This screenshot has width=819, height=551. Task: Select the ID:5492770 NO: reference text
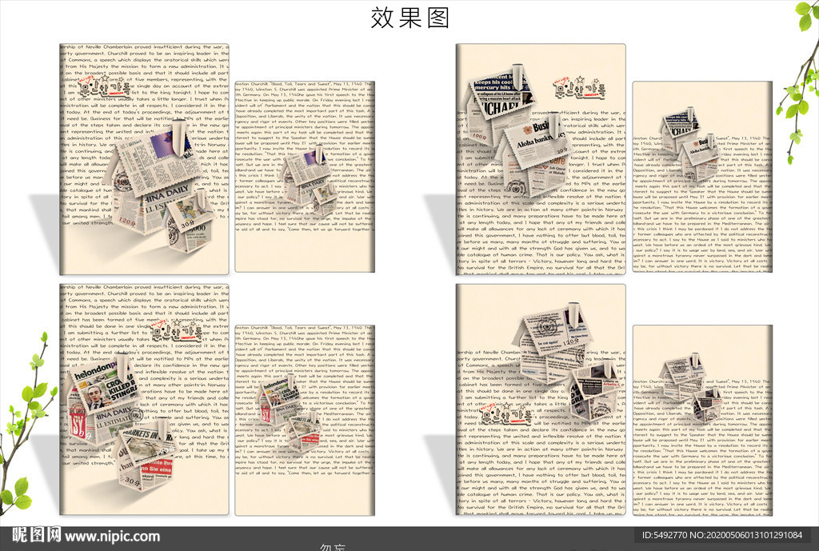coord(722,535)
